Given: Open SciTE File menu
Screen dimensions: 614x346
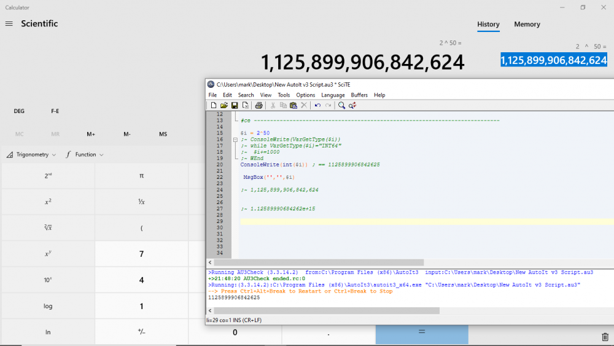Looking at the screenshot, I should click(212, 95).
